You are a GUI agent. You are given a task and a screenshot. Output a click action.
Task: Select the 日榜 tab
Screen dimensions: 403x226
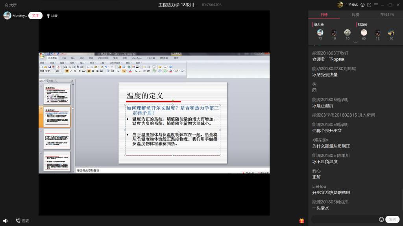[x=324, y=15]
